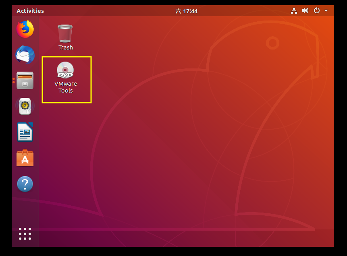Screen dimensions: 347x256
Task: Open Ubuntu Software store
Action: [25, 158]
